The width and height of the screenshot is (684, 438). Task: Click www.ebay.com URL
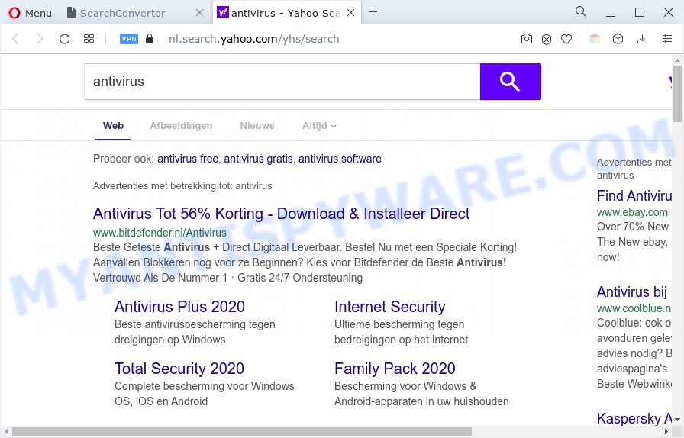tap(632, 212)
